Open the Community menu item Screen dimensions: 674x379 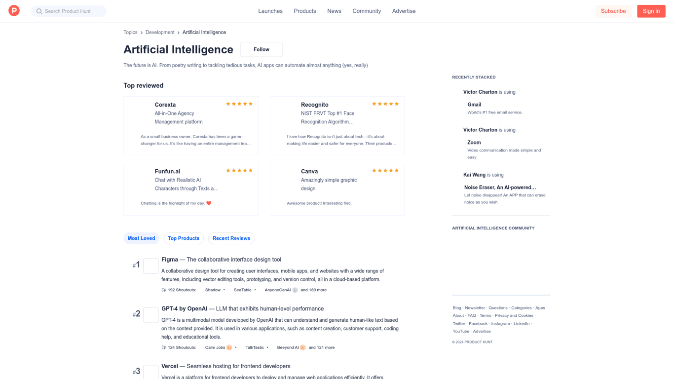pyautogui.click(x=367, y=11)
